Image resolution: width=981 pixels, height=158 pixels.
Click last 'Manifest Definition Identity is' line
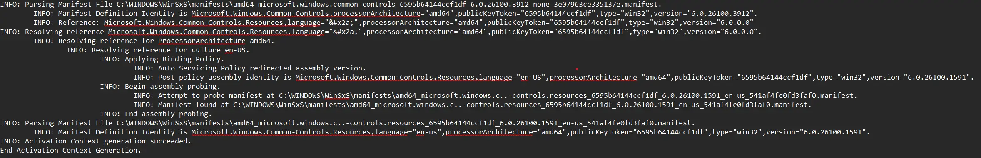(451, 132)
